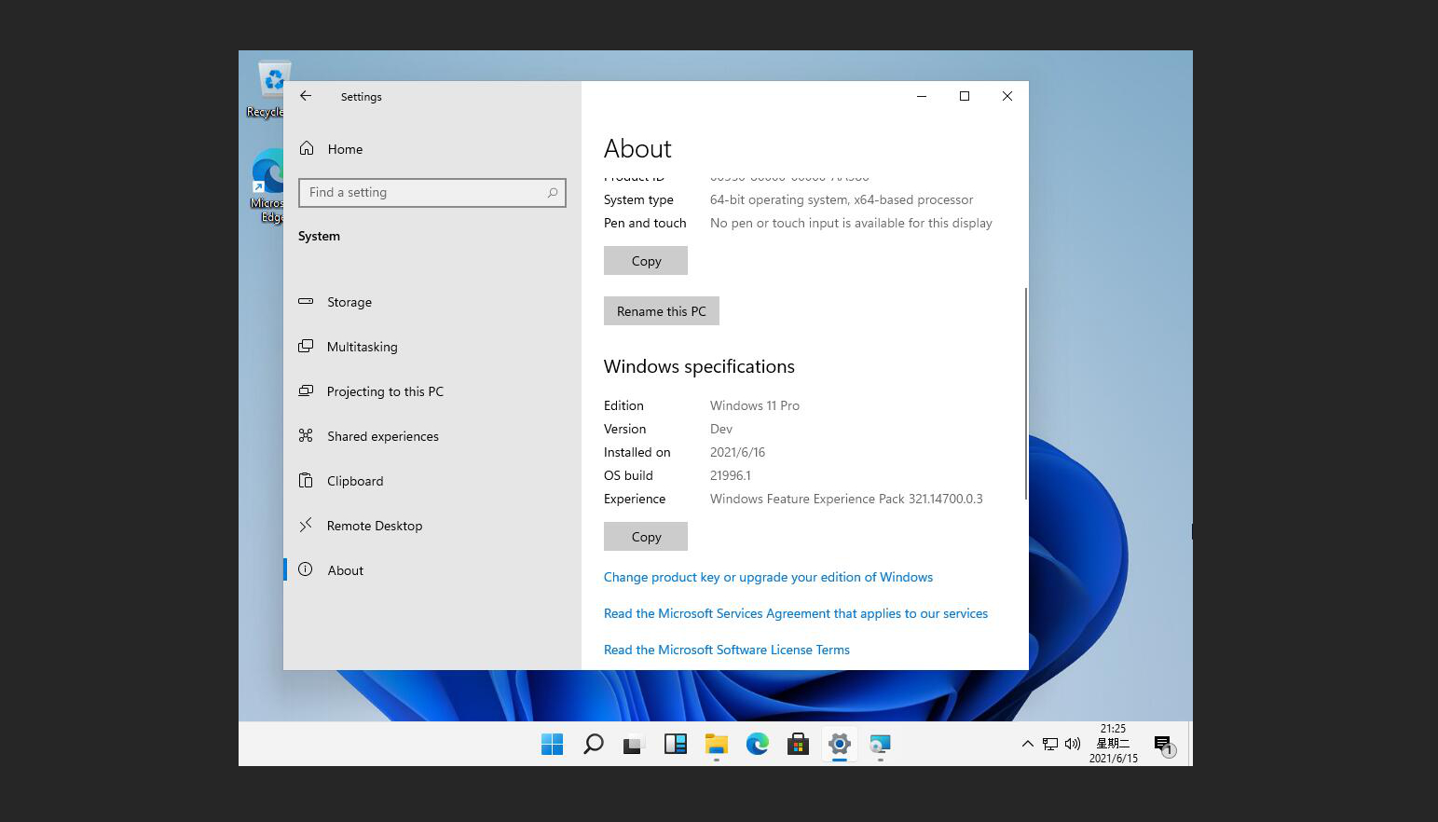Select Multitasking in the sidebar
Screen dimensions: 1438x822
432,347
